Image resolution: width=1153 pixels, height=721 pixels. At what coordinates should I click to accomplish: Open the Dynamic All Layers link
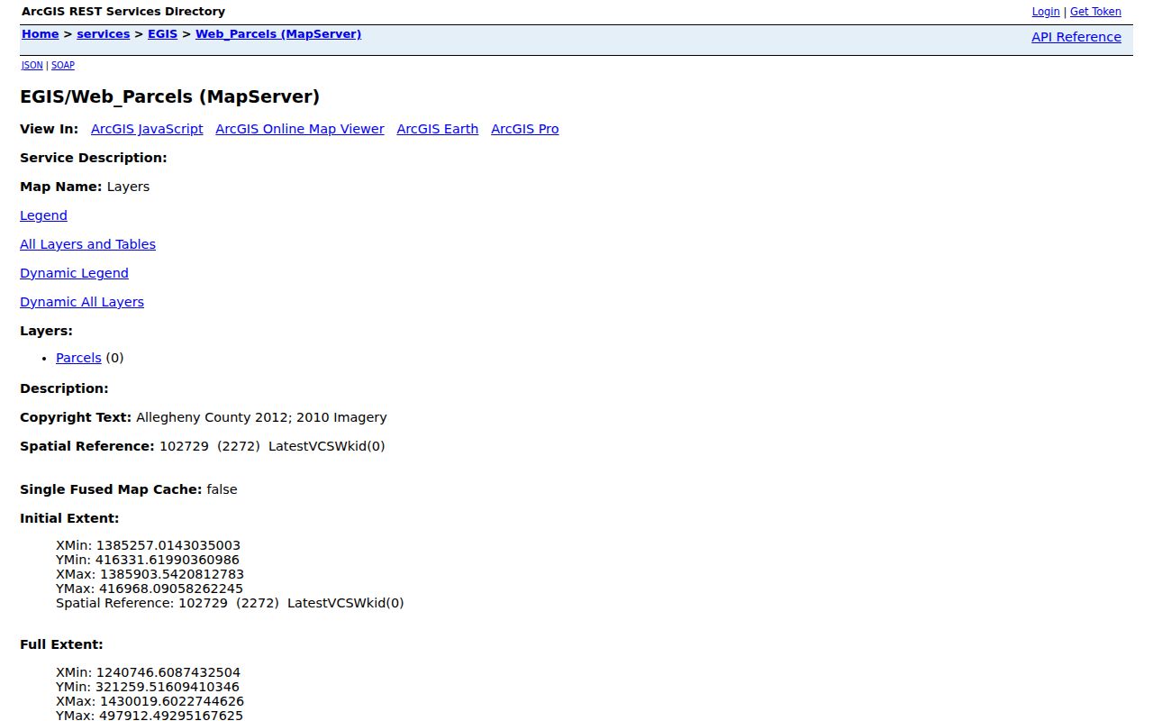click(82, 302)
